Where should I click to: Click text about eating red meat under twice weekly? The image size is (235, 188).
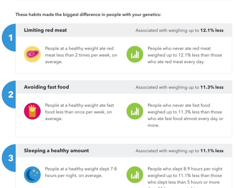coord(81,55)
